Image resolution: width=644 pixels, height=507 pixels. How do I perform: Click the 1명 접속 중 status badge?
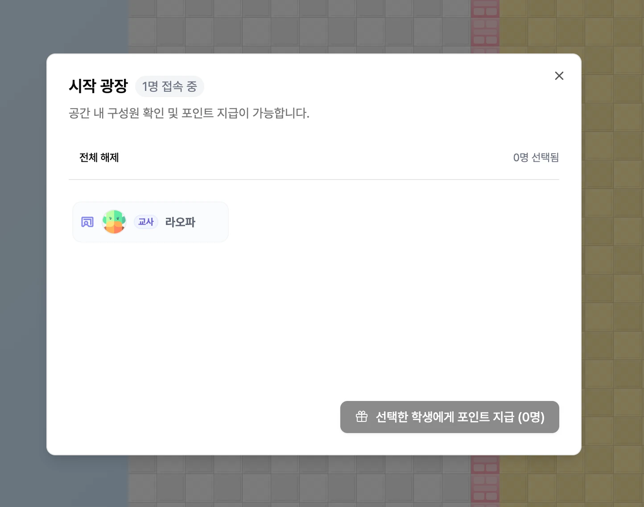point(169,86)
